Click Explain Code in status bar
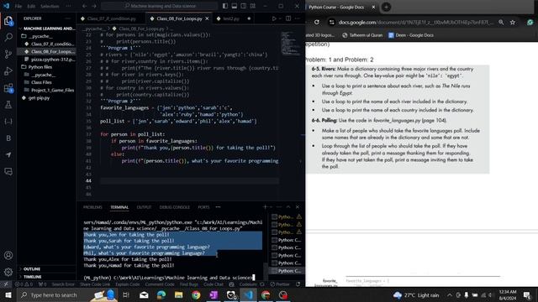The height and width of the screenshot is (302, 538). click(x=127, y=284)
